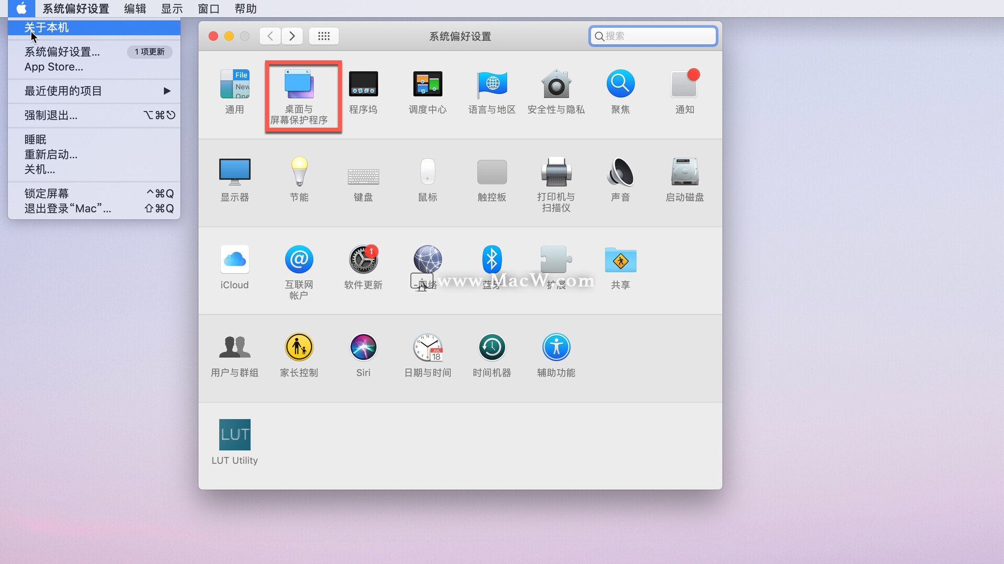Open the 显示 menu in menu bar
This screenshot has height=564, width=1004.
[x=172, y=9]
